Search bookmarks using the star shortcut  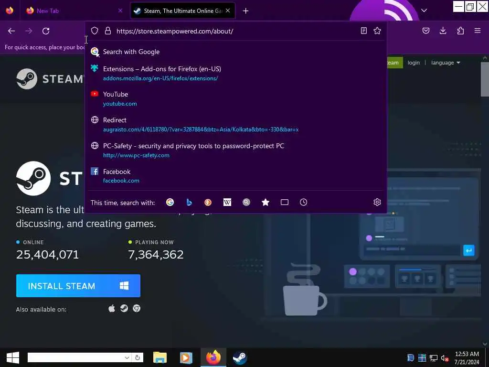coord(266,202)
